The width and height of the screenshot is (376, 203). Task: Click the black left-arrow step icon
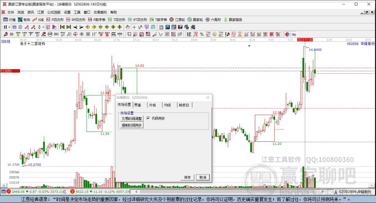pyautogui.click(x=75, y=27)
